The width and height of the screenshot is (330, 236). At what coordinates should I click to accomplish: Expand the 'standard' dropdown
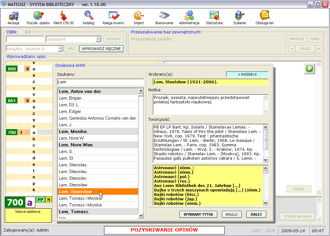click(98, 39)
